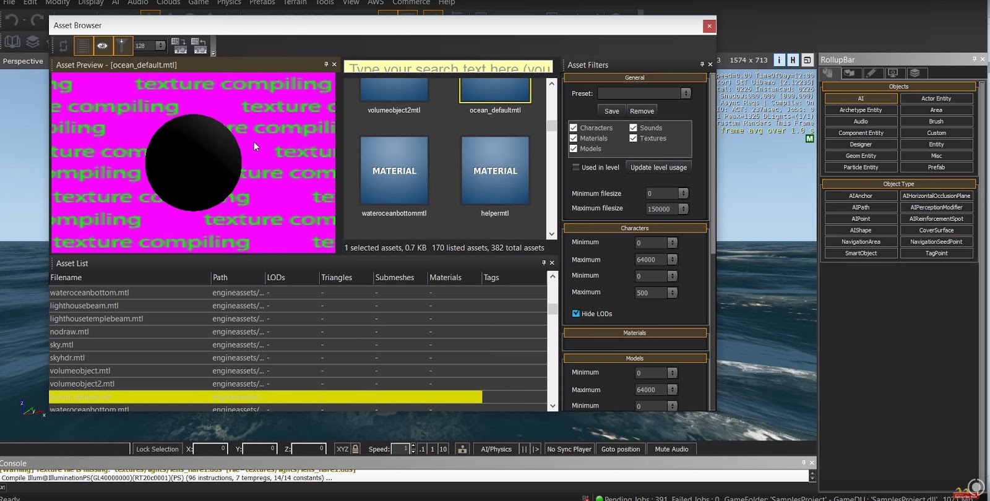The width and height of the screenshot is (990, 501).
Task: Collapse the Objects rollup header
Action: click(x=899, y=87)
